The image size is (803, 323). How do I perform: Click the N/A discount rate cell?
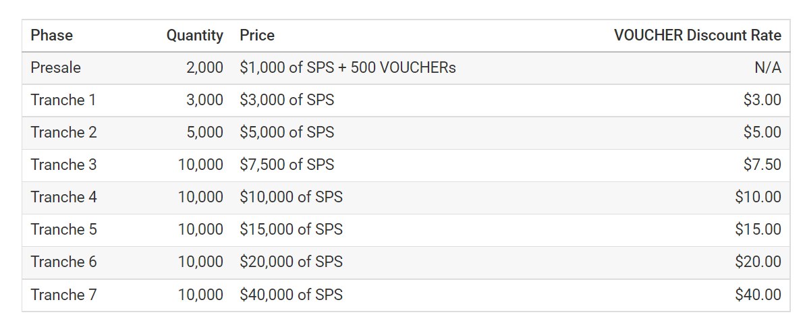768,67
